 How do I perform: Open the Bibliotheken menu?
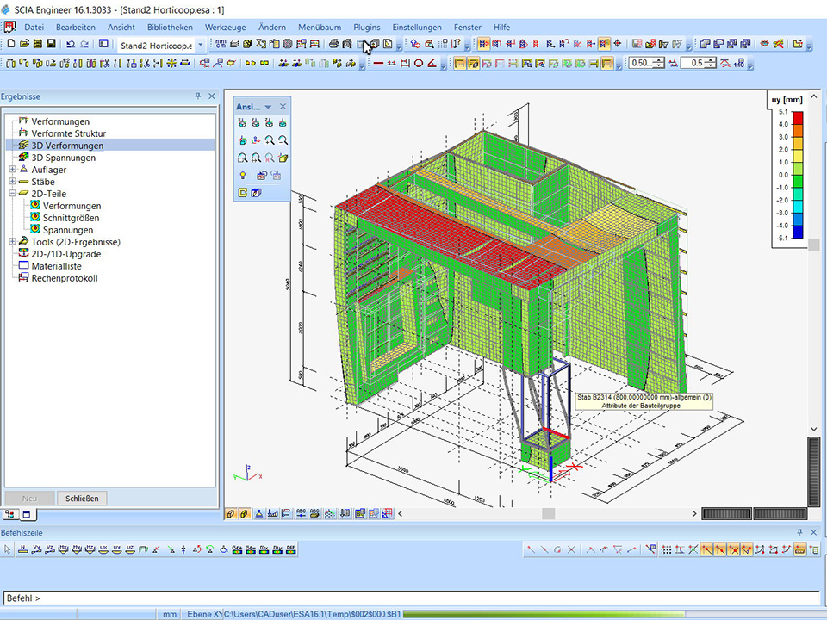(170, 28)
